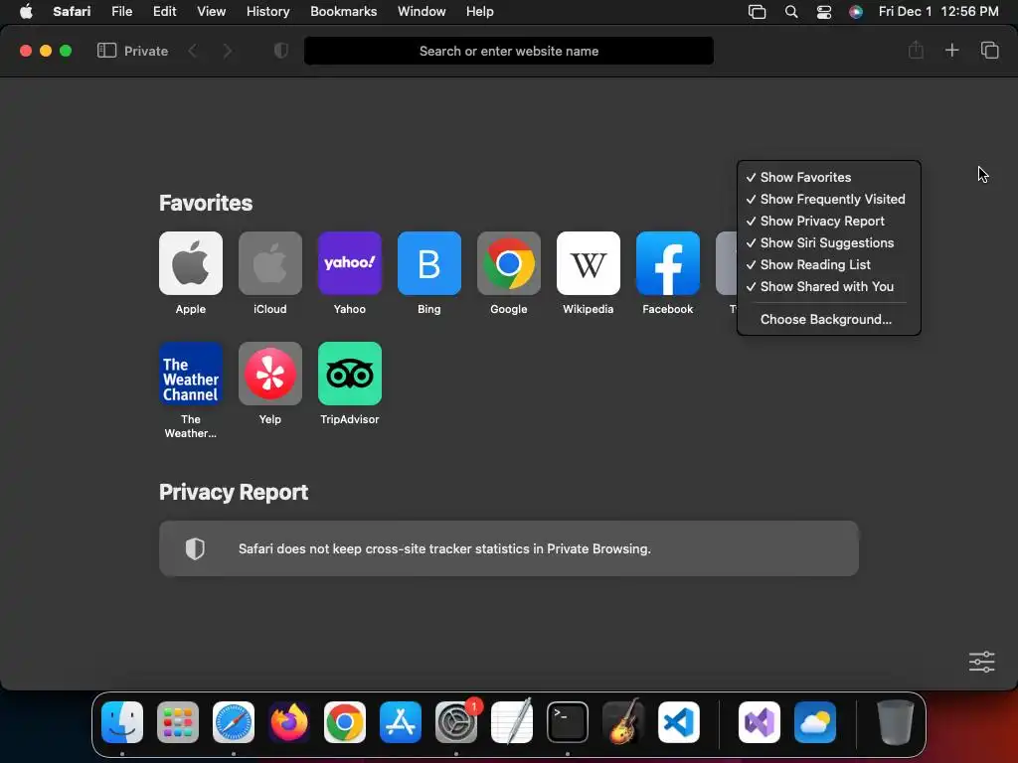
Task: Open the Bookmarks menu
Action: [343, 12]
